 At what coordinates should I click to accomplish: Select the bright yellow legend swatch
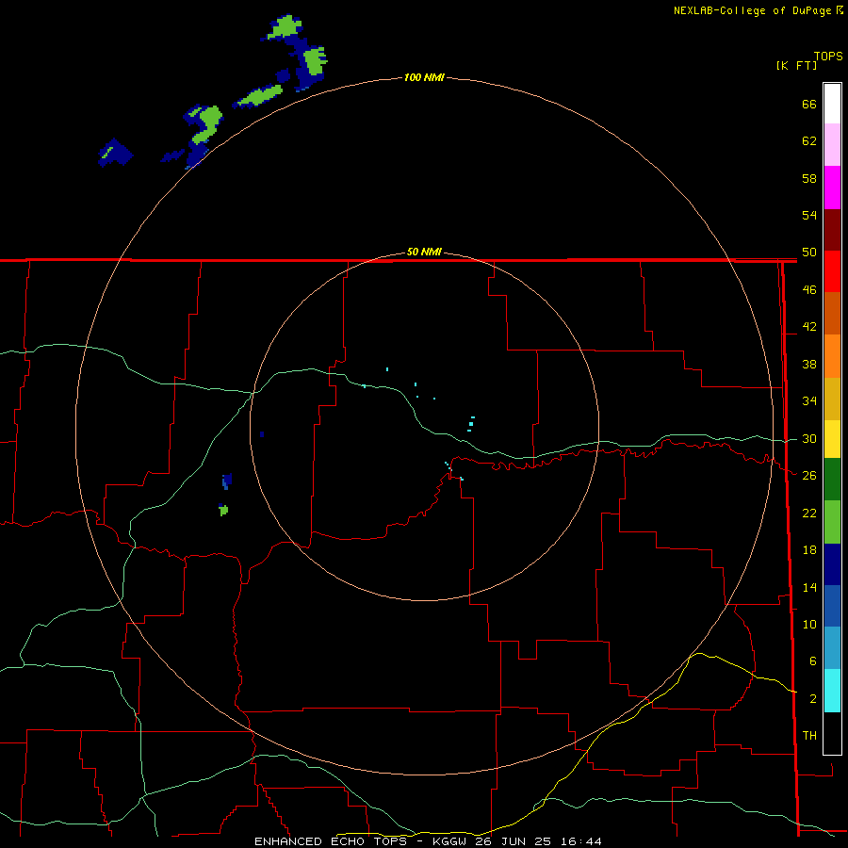coord(832,439)
